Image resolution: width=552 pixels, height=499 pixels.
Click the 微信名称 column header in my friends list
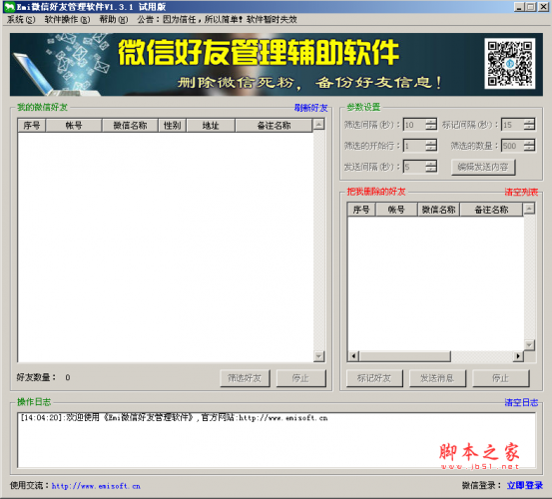tap(130, 126)
